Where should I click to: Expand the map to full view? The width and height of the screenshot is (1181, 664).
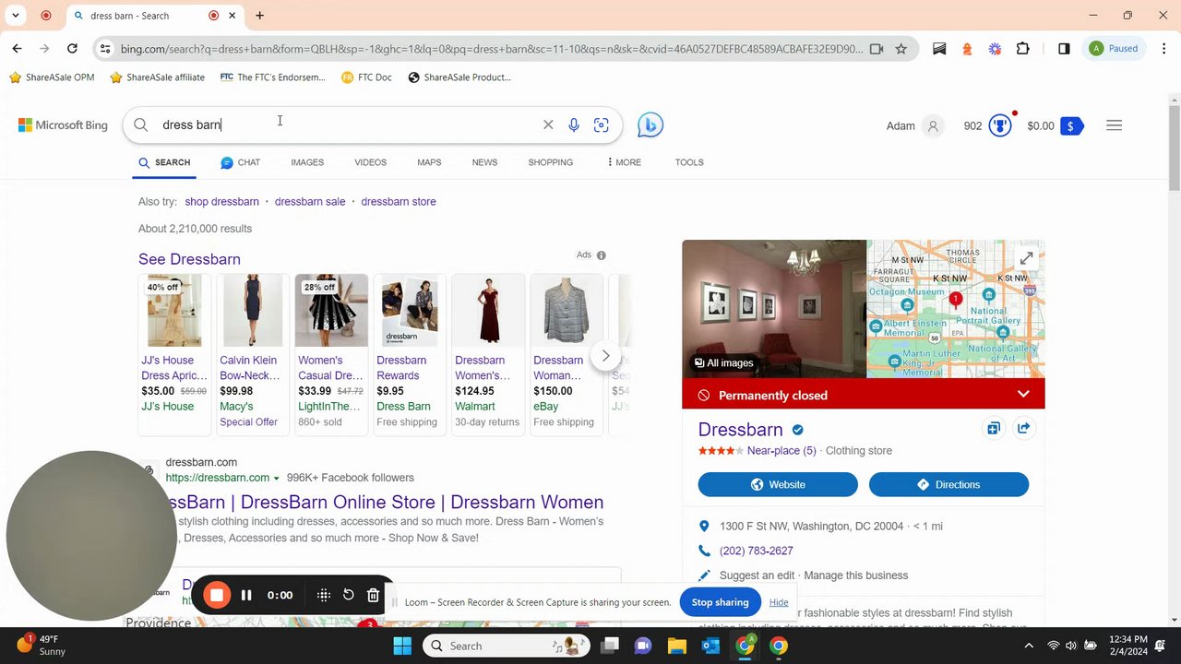[x=1026, y=259]
